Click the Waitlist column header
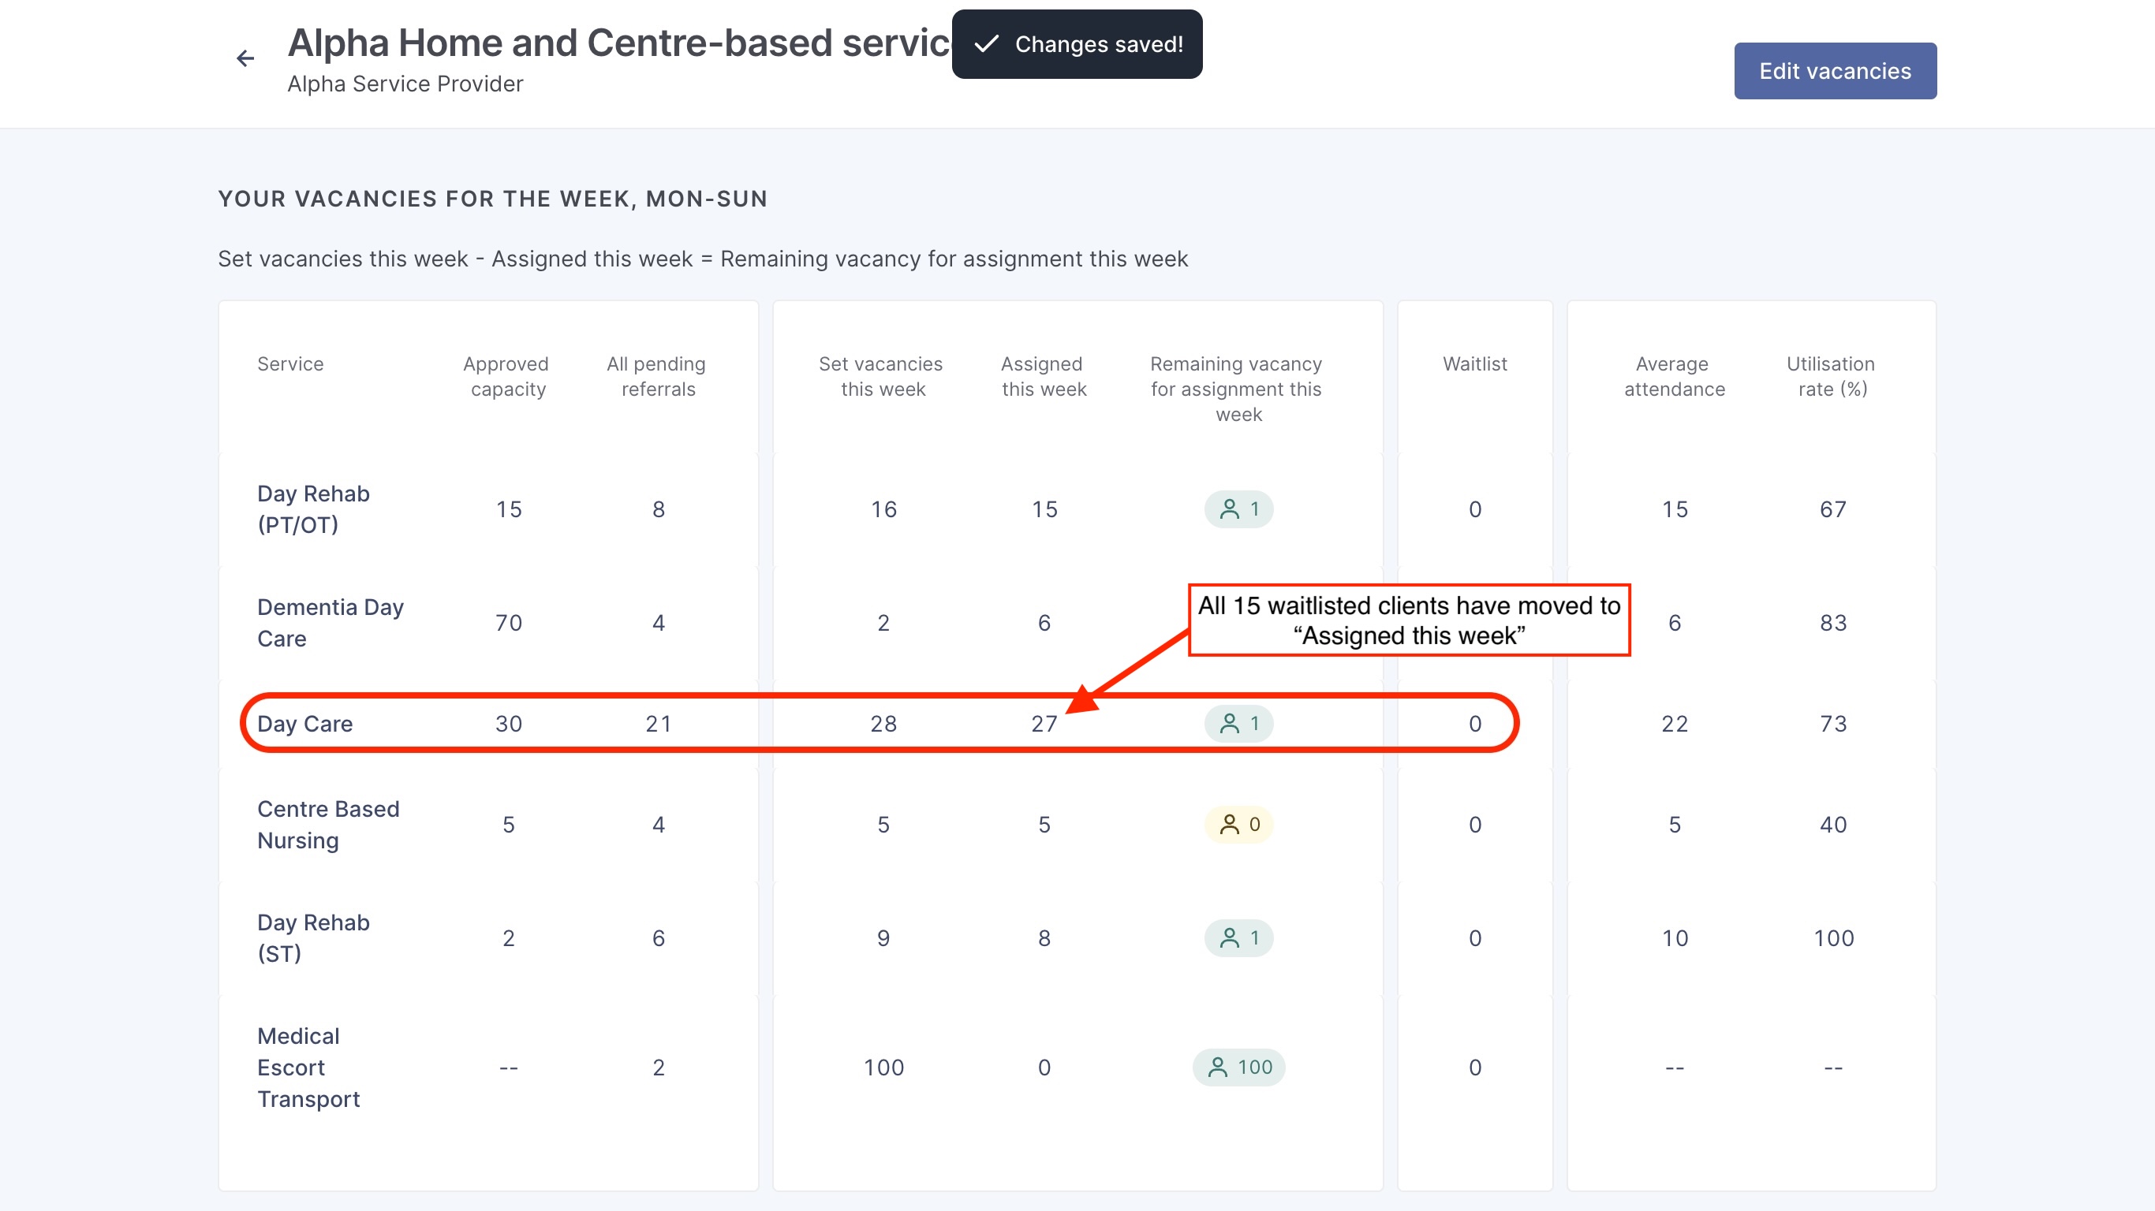This screenshot has width=2155, height=1211. click(x=1475, y=363)
